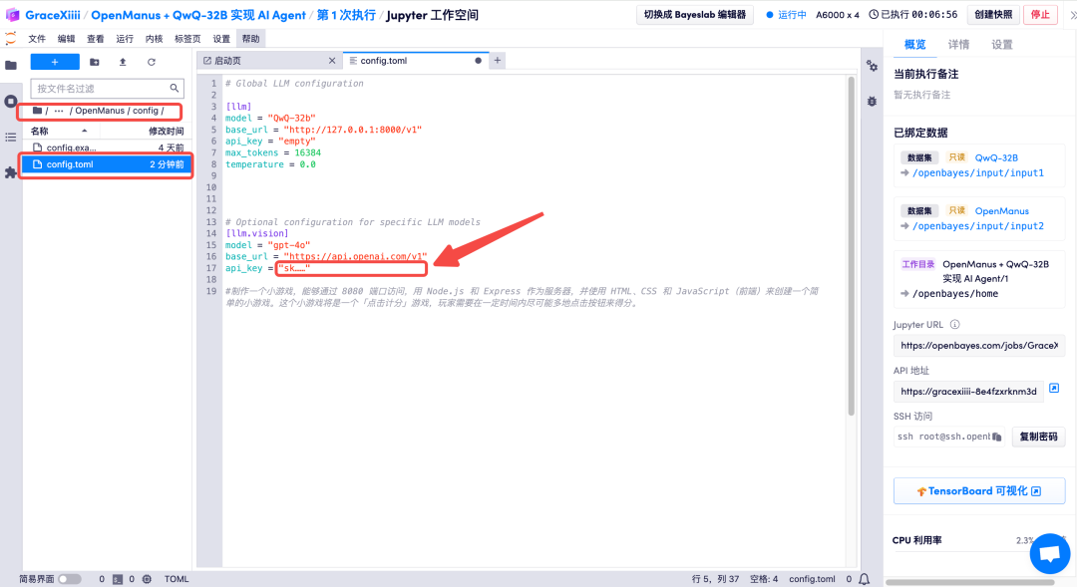Image resolution: width=1077 pixels, height=587 pixels.
Task: Open the 设置 menu in menu bar
Action: tap(221, 39)
